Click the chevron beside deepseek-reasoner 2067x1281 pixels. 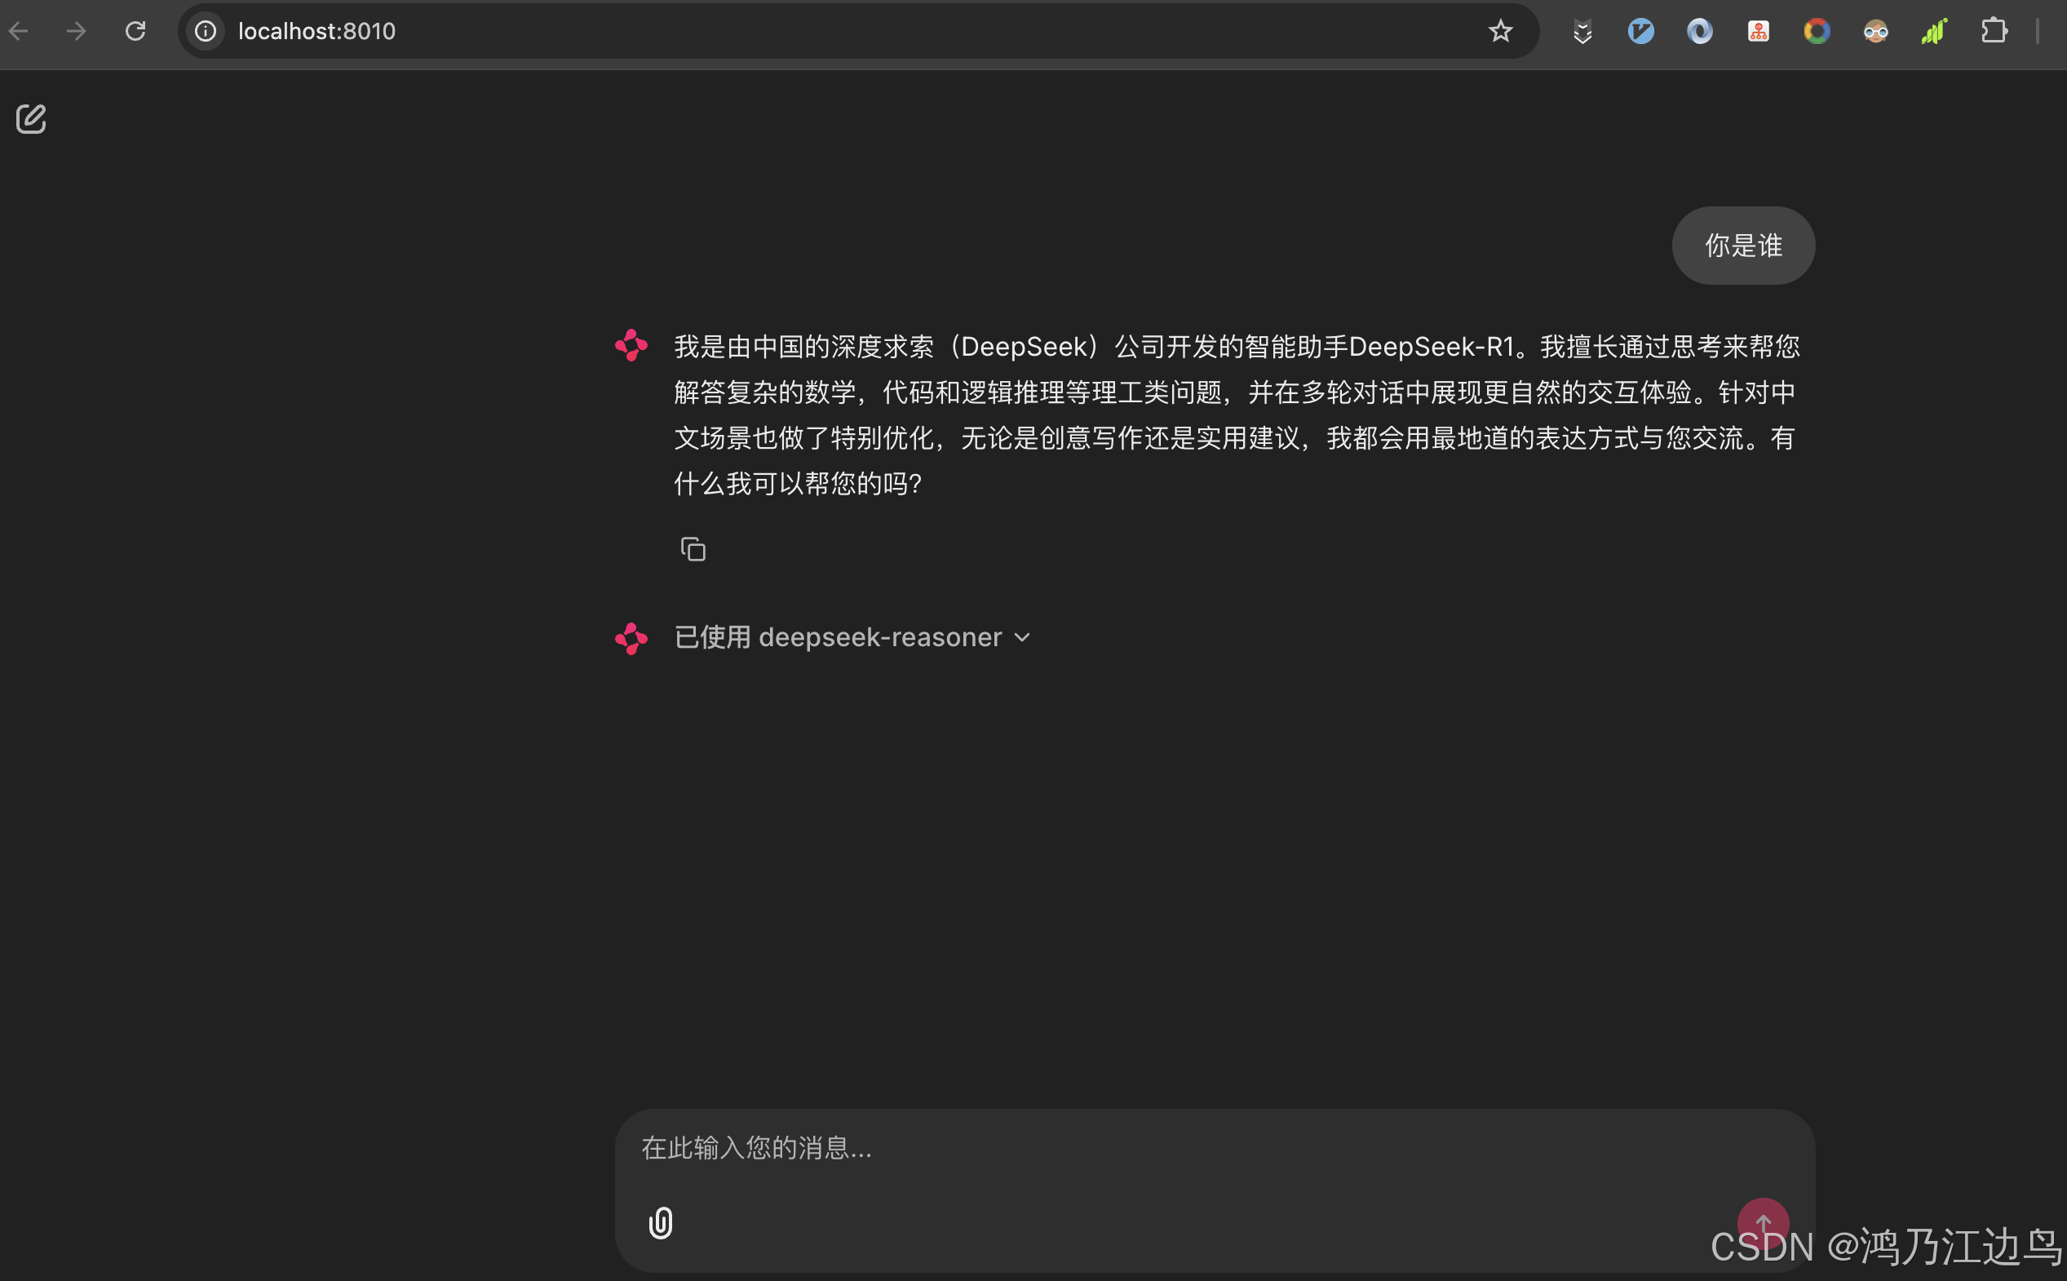click(1022, 637)
